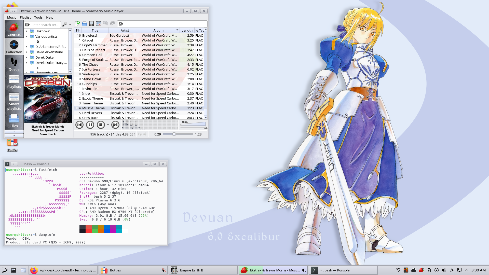The image size is (489, 275).
Task: Toggle shuffle mode in status bar
Action: click(x=144, y=134)
